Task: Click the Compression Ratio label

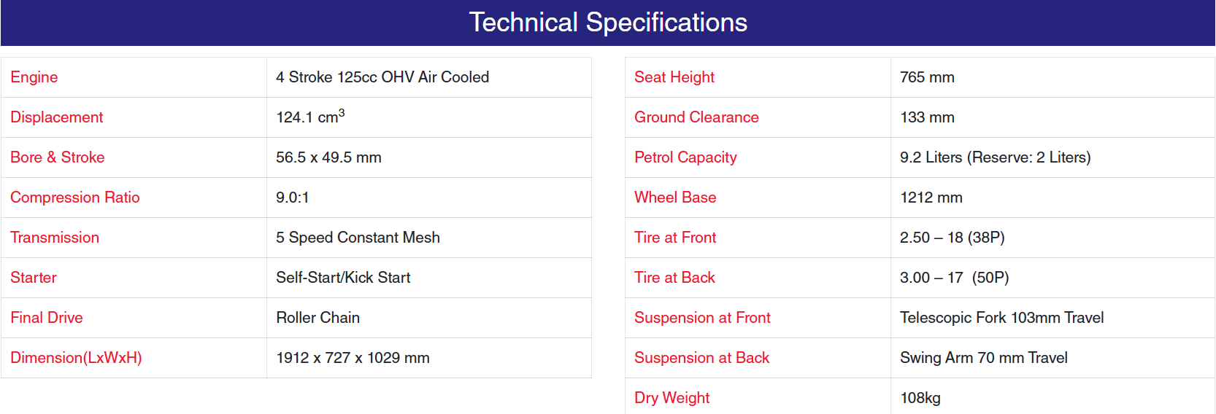Action: point(75,198)
